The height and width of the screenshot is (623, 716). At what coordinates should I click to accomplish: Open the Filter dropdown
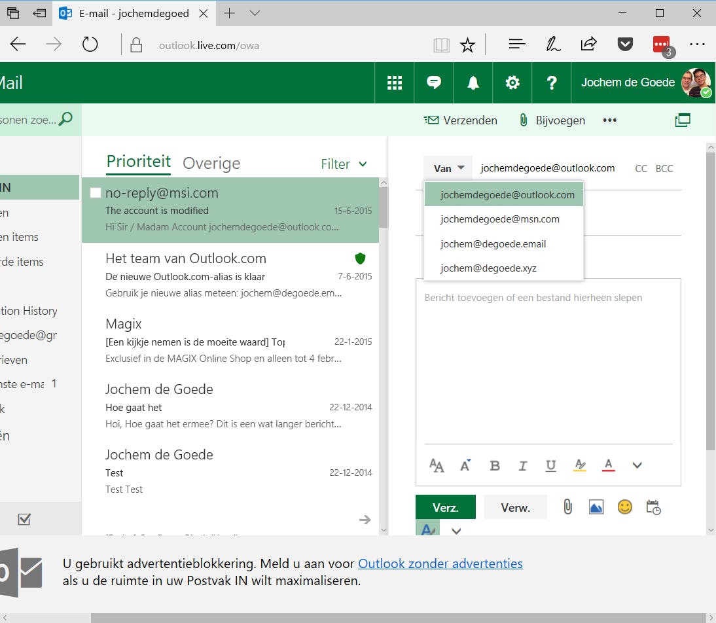tap(344, 164)
